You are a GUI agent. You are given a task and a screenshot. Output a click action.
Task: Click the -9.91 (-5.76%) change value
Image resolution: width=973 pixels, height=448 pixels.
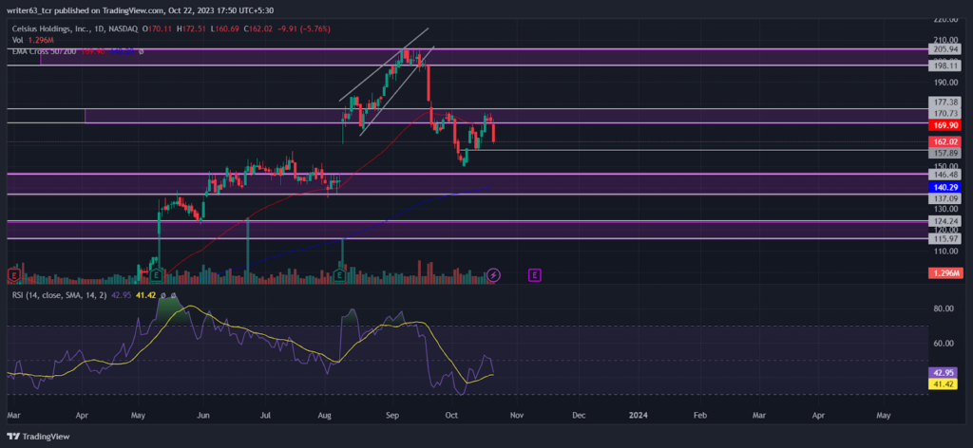tap(303, 28)
